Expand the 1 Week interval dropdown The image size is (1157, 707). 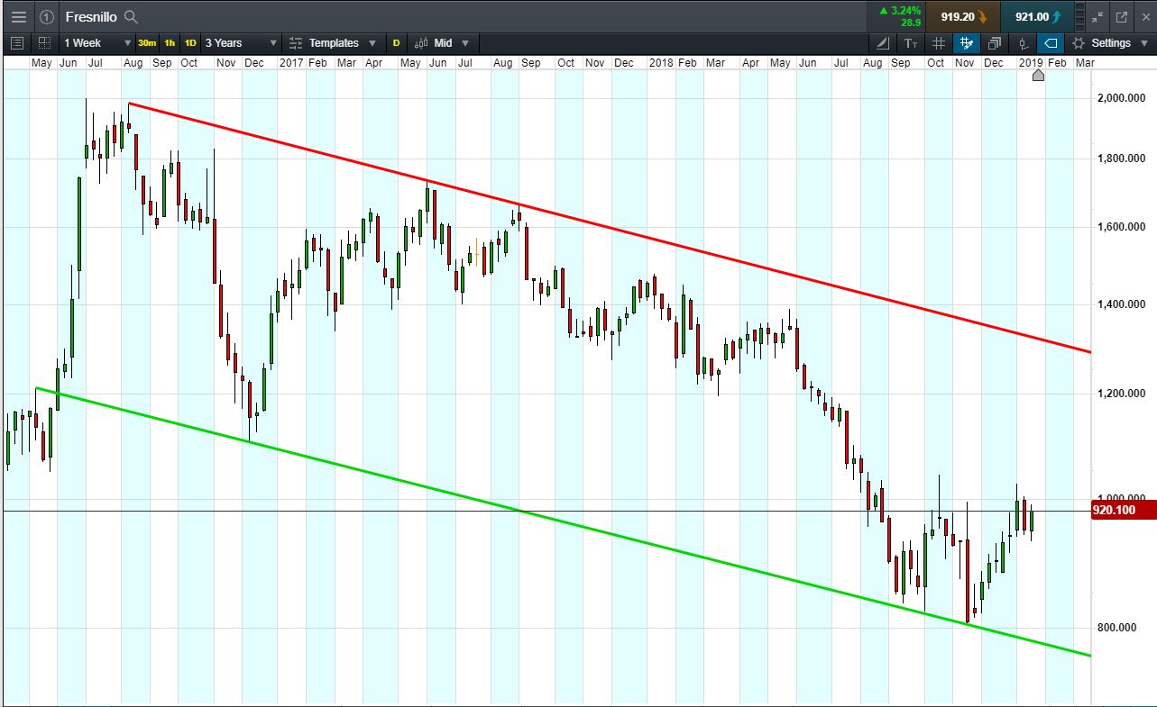click(x=95, y=43)
